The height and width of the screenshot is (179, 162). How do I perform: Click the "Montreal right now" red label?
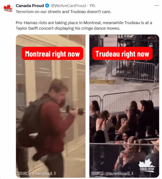pyautogui.click(x=52, y=53)
